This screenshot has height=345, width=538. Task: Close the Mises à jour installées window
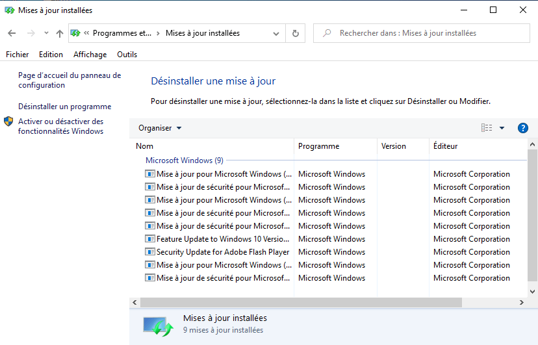pos(522,10)
